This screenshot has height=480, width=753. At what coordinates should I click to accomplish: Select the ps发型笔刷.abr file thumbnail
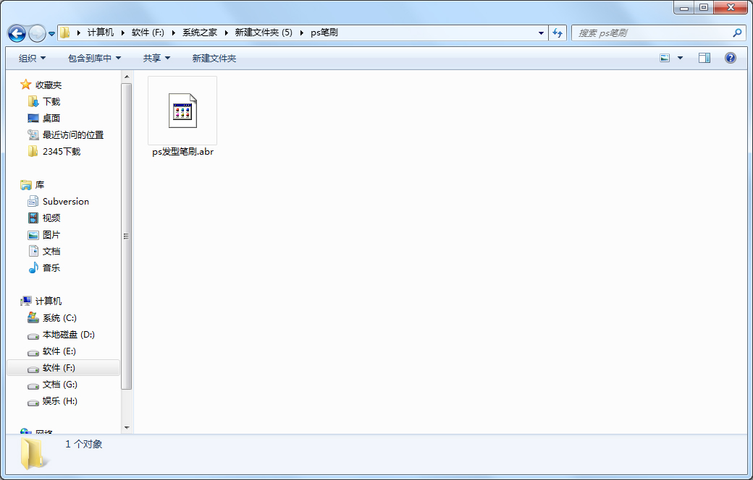[182, 111]
